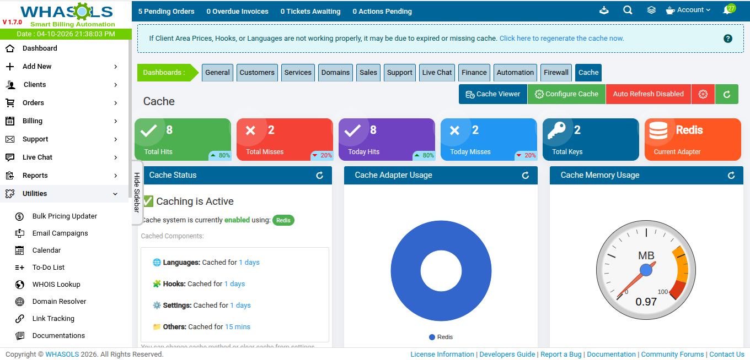The height and width of the screenshot is (360, 750).
Task: Open the Account dropdown menu
Action: pos(688,10)
